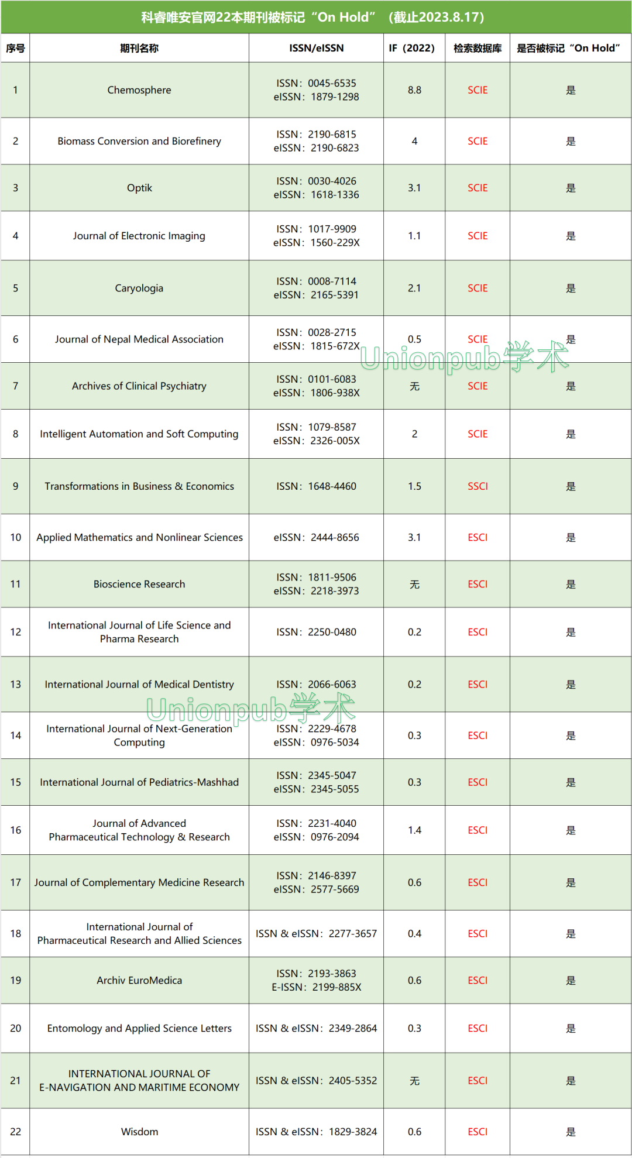The height and width of the screenshot is (1158, 632).
Task: Select the Bioscience Research cell
Action: 139,584
